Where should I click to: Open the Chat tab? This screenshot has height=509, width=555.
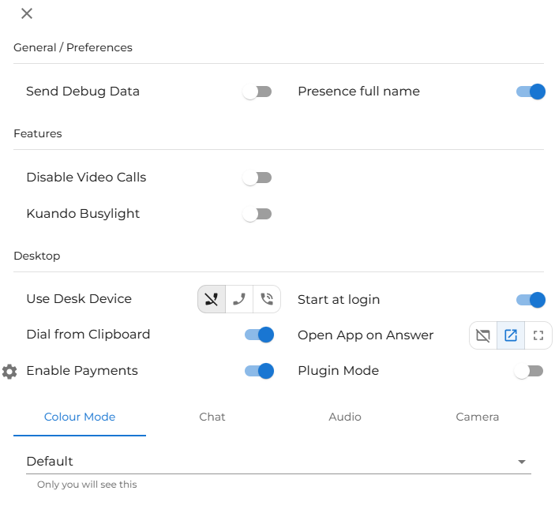click(x=212, y=417)
